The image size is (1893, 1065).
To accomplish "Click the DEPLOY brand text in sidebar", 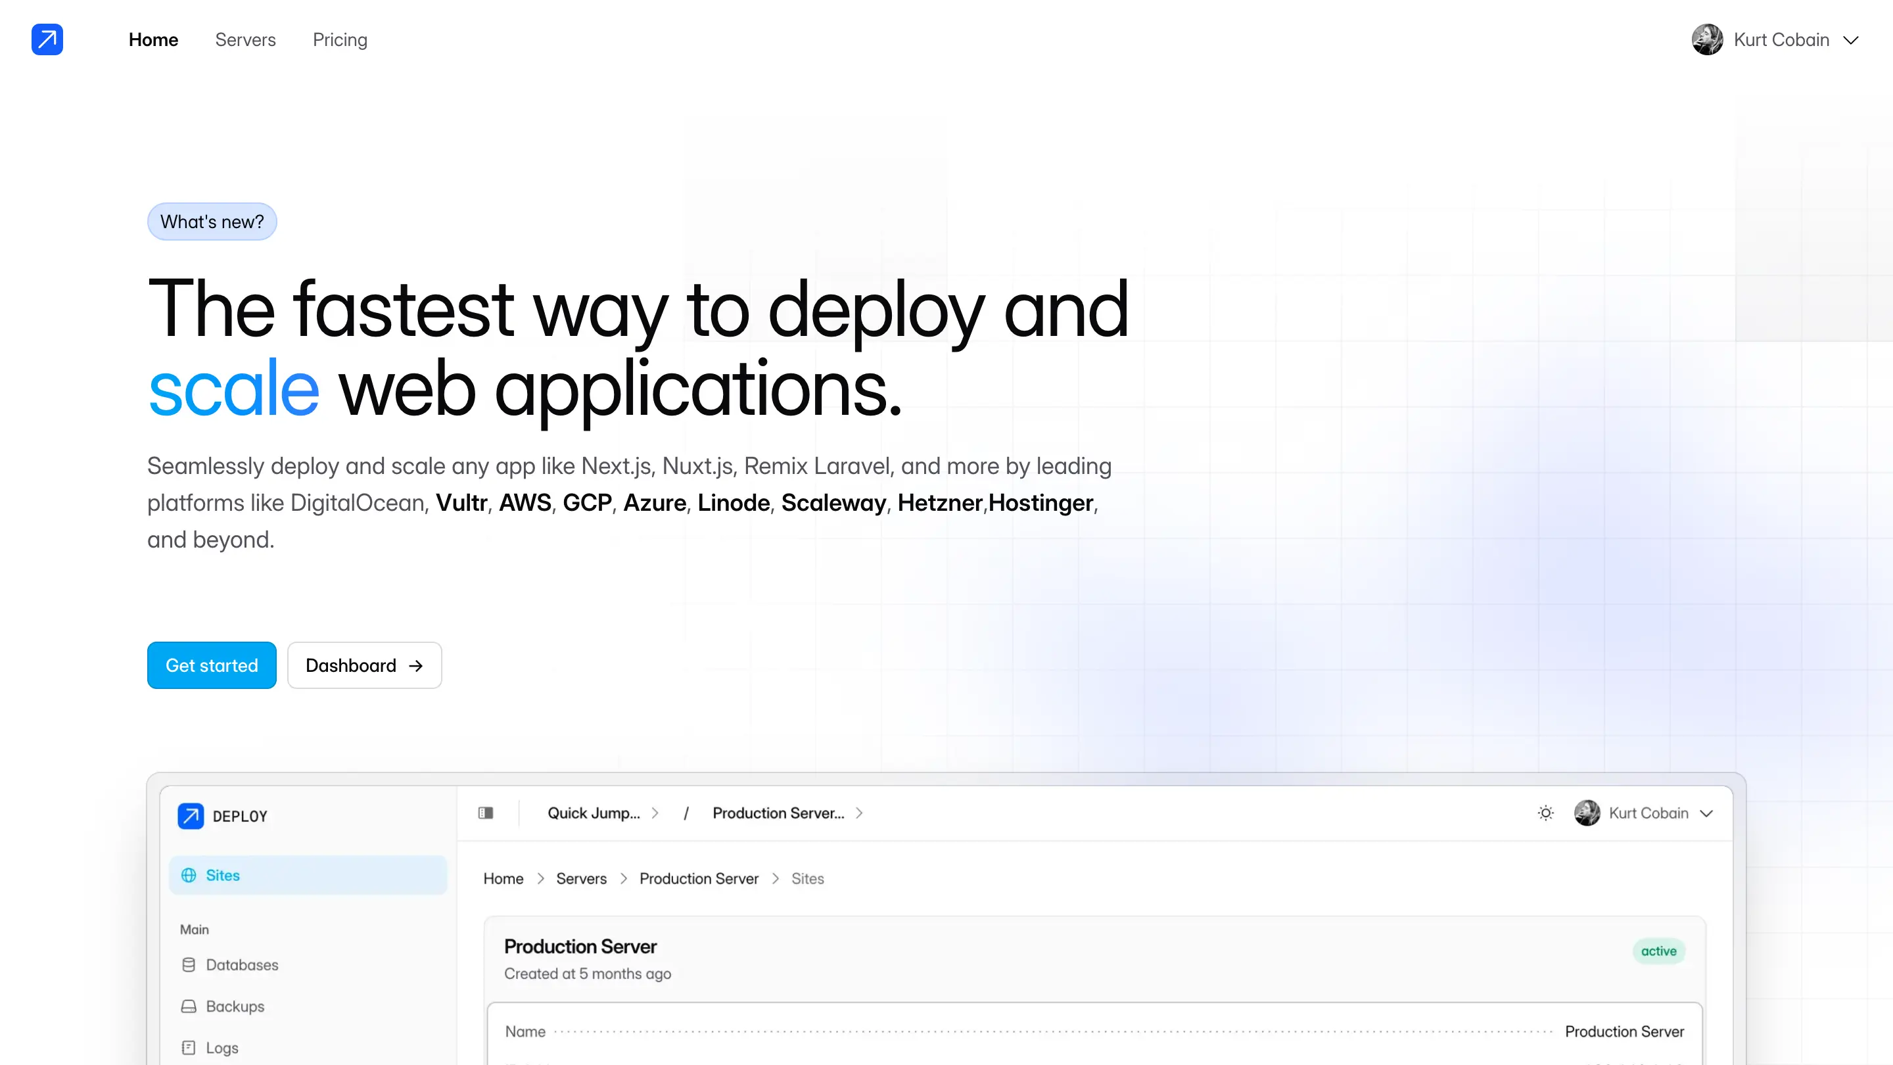I will point(239,816).
